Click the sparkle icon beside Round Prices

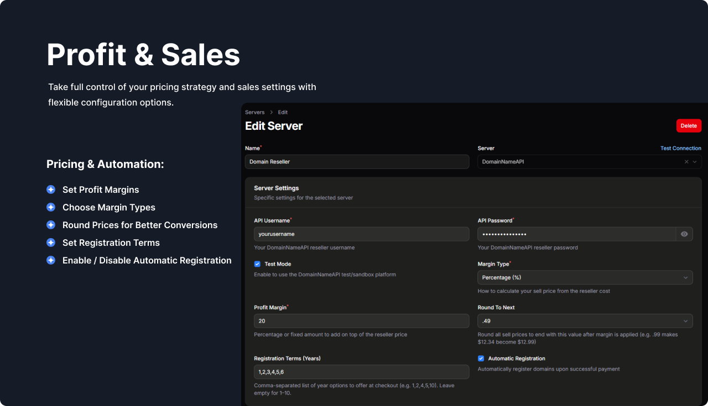coord(51,225)
